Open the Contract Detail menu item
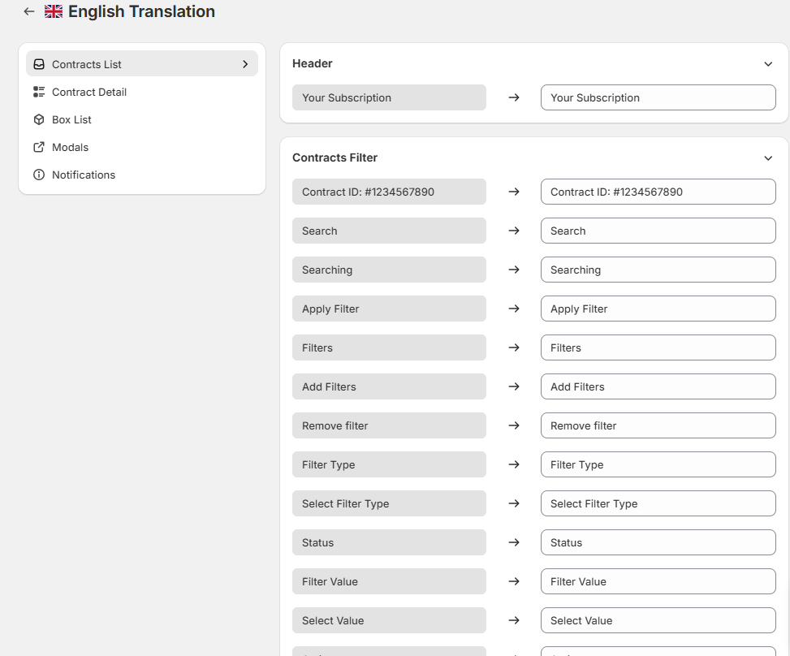790x656 pixels. (x=89, y=92)
